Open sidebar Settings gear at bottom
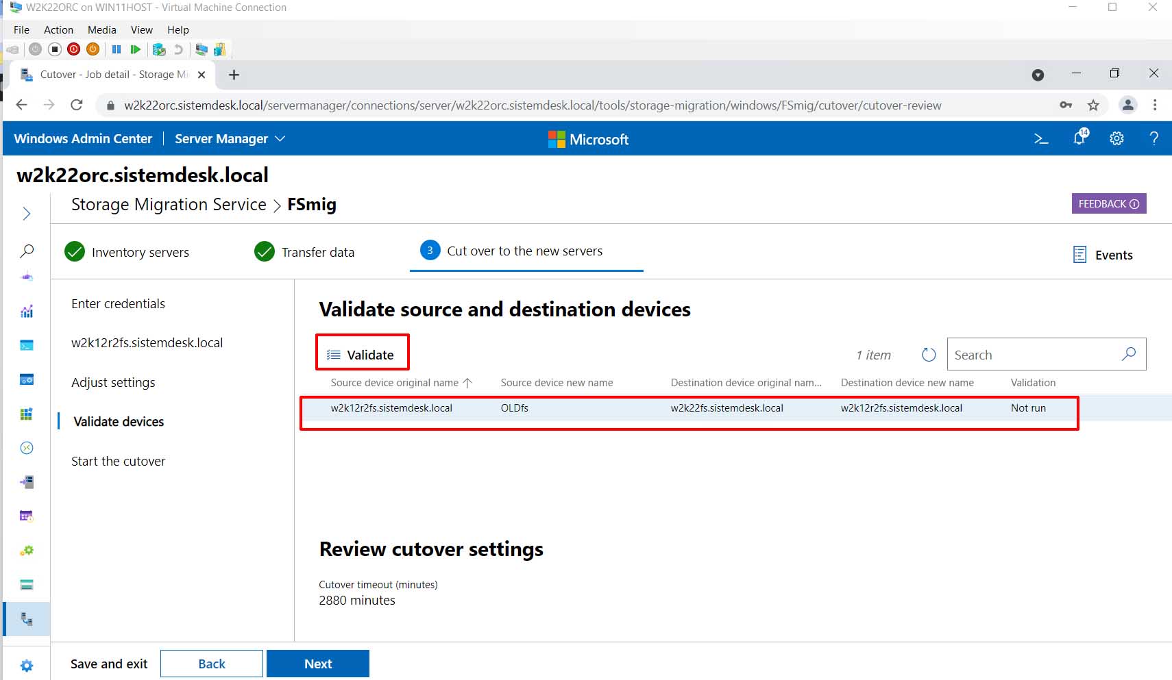 (27, 666)
